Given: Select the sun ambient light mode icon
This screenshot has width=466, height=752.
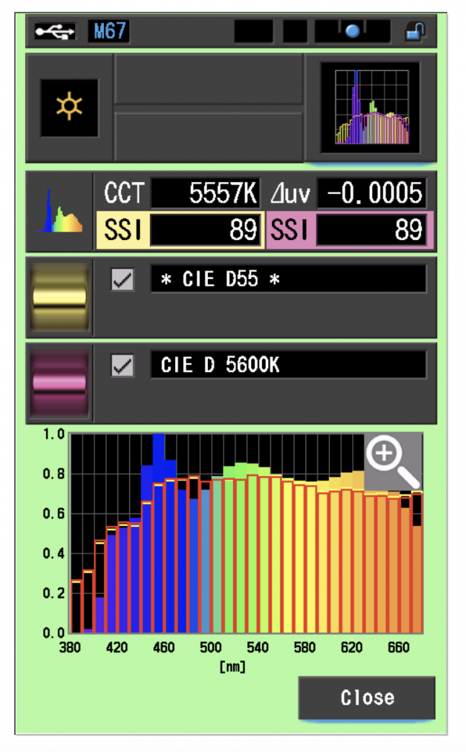Looking at the screenshot, I should click(x=69, y=108).
